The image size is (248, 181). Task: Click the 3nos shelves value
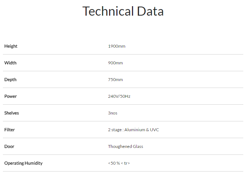point(113,113)
